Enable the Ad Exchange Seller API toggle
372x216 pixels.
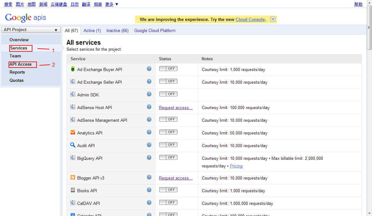[168, 82]
